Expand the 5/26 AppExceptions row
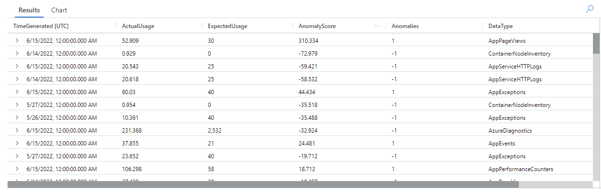The image size is (601, 192). [17, 118]
